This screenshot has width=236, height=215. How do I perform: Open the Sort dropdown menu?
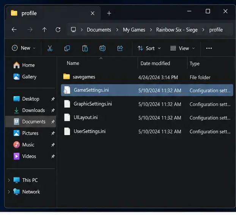pos(149,48)
